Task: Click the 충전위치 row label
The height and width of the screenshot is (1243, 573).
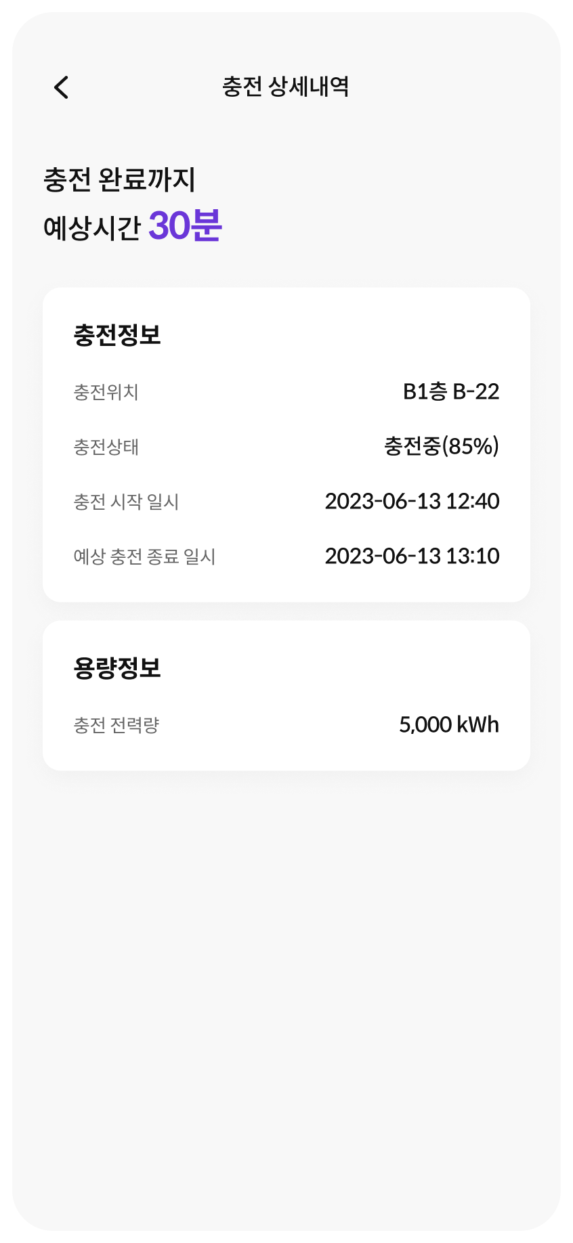Action: [106, 393]
